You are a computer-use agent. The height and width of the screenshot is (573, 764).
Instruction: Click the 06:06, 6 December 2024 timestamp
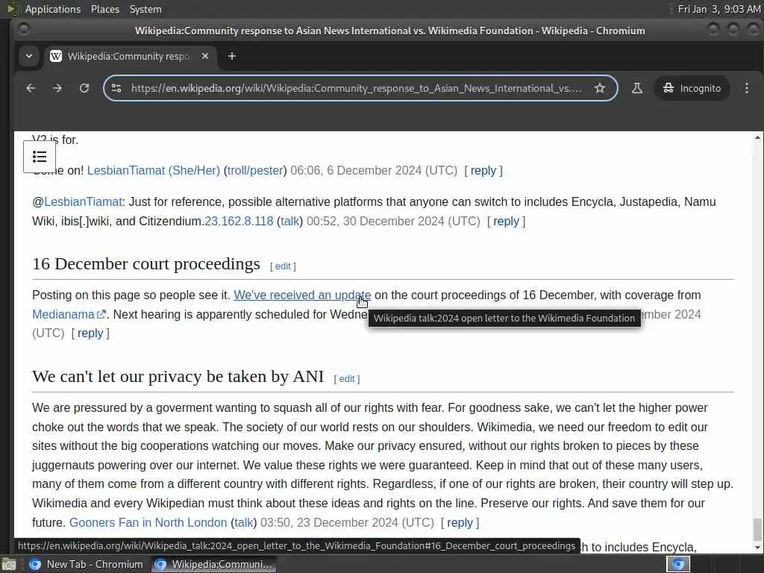tap(374, 171)
